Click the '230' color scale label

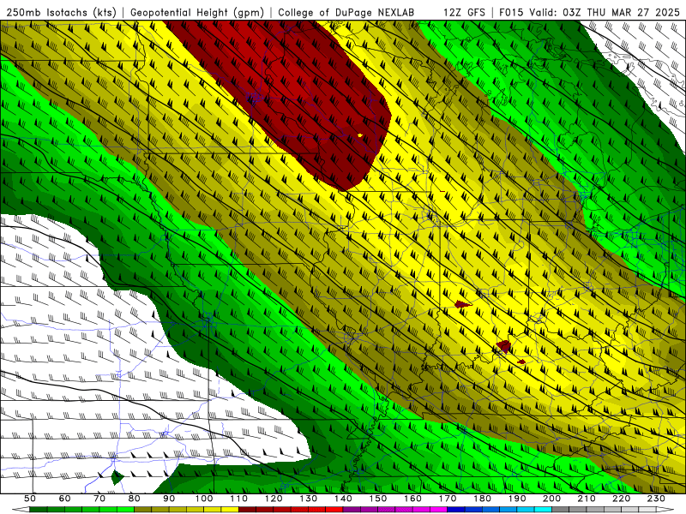point(656,499)
